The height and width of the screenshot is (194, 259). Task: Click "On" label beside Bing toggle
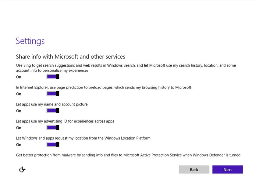click(19, 77)
